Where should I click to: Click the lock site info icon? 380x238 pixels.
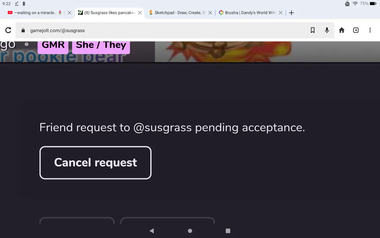tap(23, 30)
